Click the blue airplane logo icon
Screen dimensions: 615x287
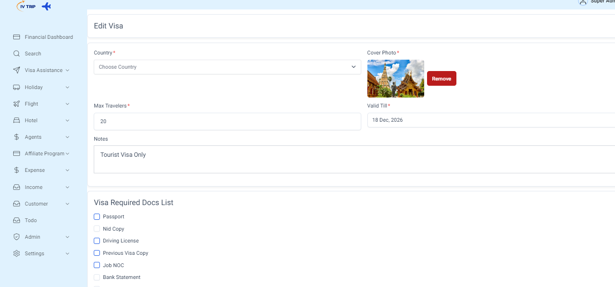[x=46, y=6]
